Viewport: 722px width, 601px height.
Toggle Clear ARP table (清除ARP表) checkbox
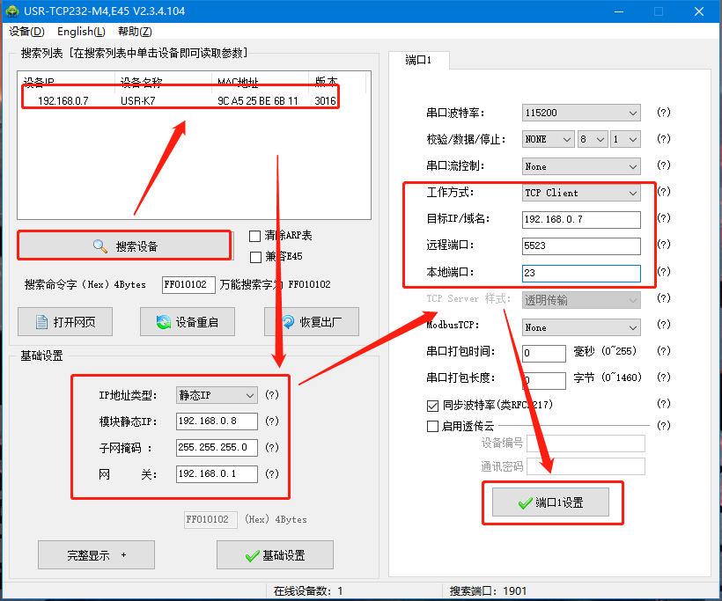coord(255,236)
